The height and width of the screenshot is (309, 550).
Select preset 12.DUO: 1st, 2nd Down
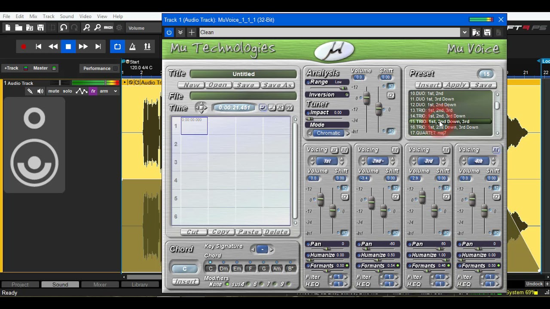coord(433,105)
